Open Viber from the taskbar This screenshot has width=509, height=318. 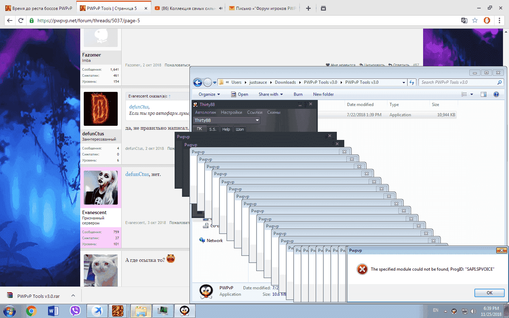[75, 311]
